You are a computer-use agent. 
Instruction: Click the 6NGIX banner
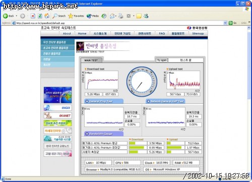click(x=57, y=107)
